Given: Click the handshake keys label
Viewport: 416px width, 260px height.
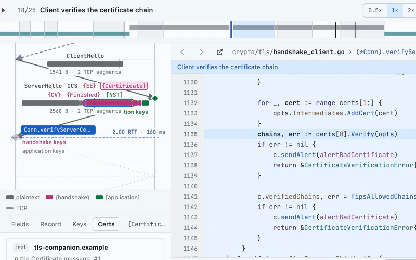Looking at the screenshot, I should [44, 142].
